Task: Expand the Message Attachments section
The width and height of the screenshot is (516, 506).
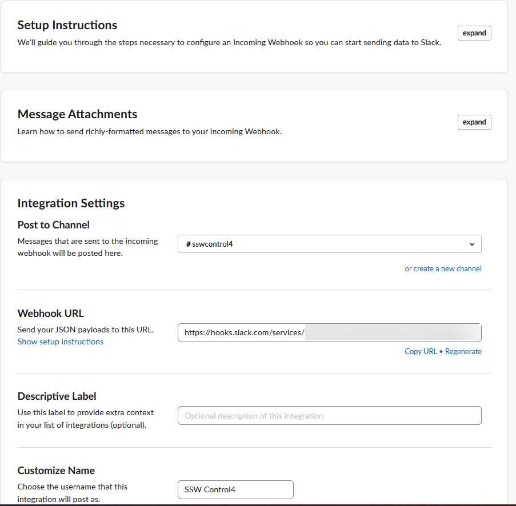Action: 474,122
